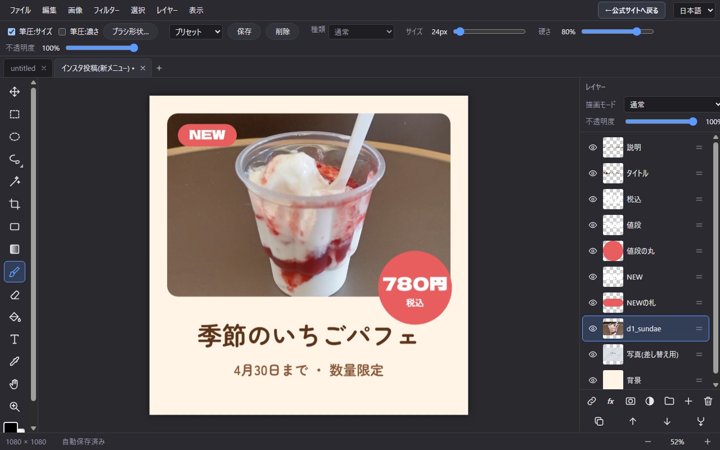Close the インスタ投稿(新メニュー) tab
Viewport: 720px width, 450px height.
[x=143, y=68]
